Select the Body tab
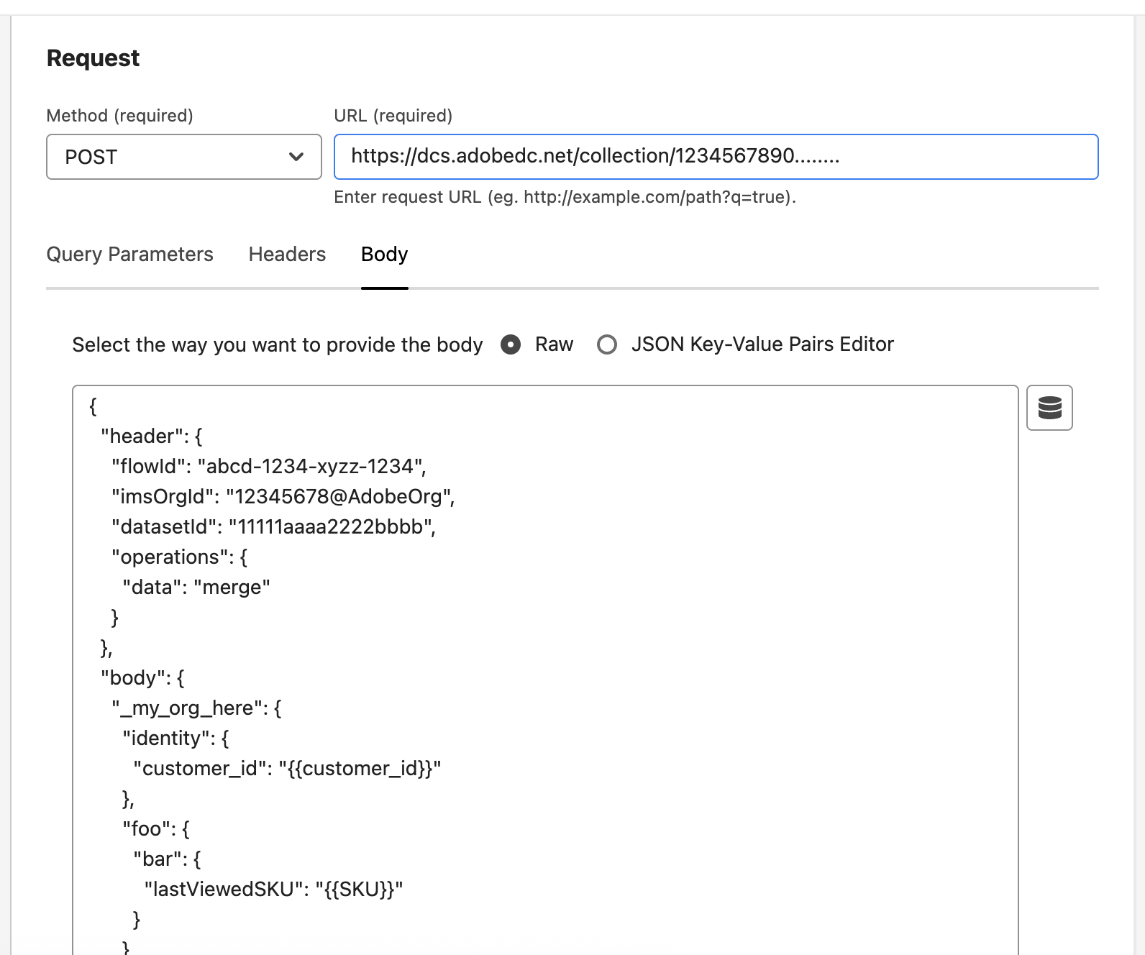This screenshot has width=1145, height=955. tap(385, 255)
